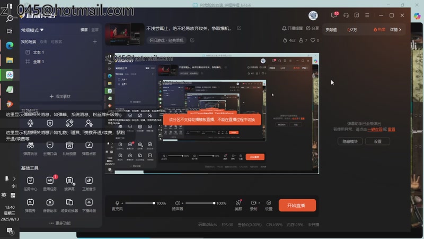Viewport: 424px width, 239px height.
Task: Click the voice sync icon with circular arrows
Action: click(69, 123)
